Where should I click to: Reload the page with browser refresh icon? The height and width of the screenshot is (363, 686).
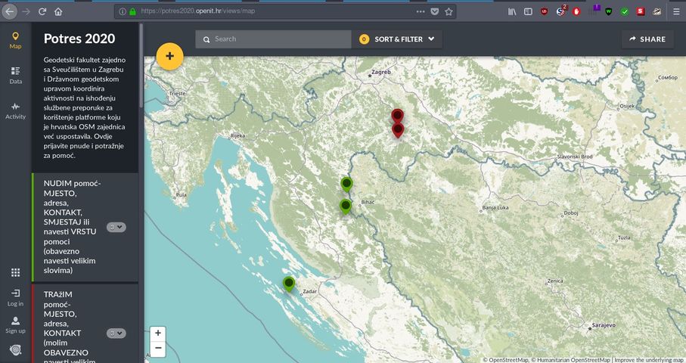click(x=42, y=11)
